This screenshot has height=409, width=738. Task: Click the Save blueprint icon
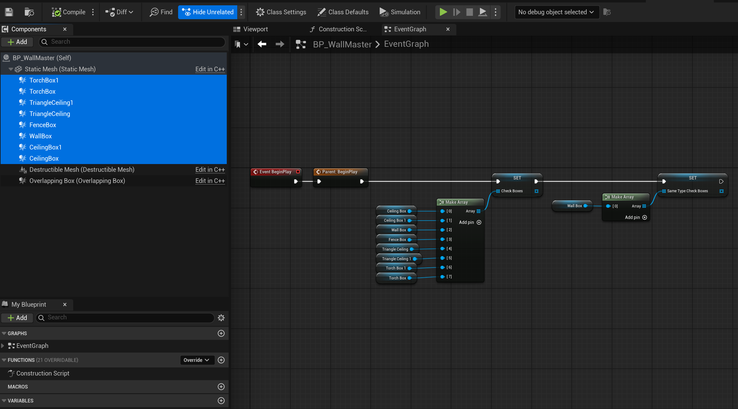click(9, 12)
